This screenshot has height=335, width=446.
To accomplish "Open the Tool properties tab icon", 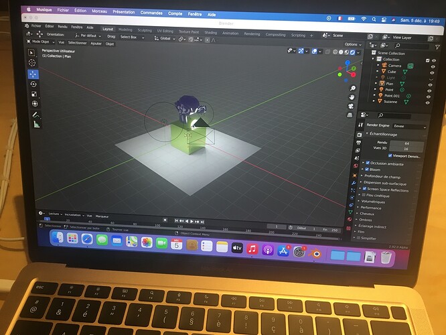I will (x=361, y=125).
